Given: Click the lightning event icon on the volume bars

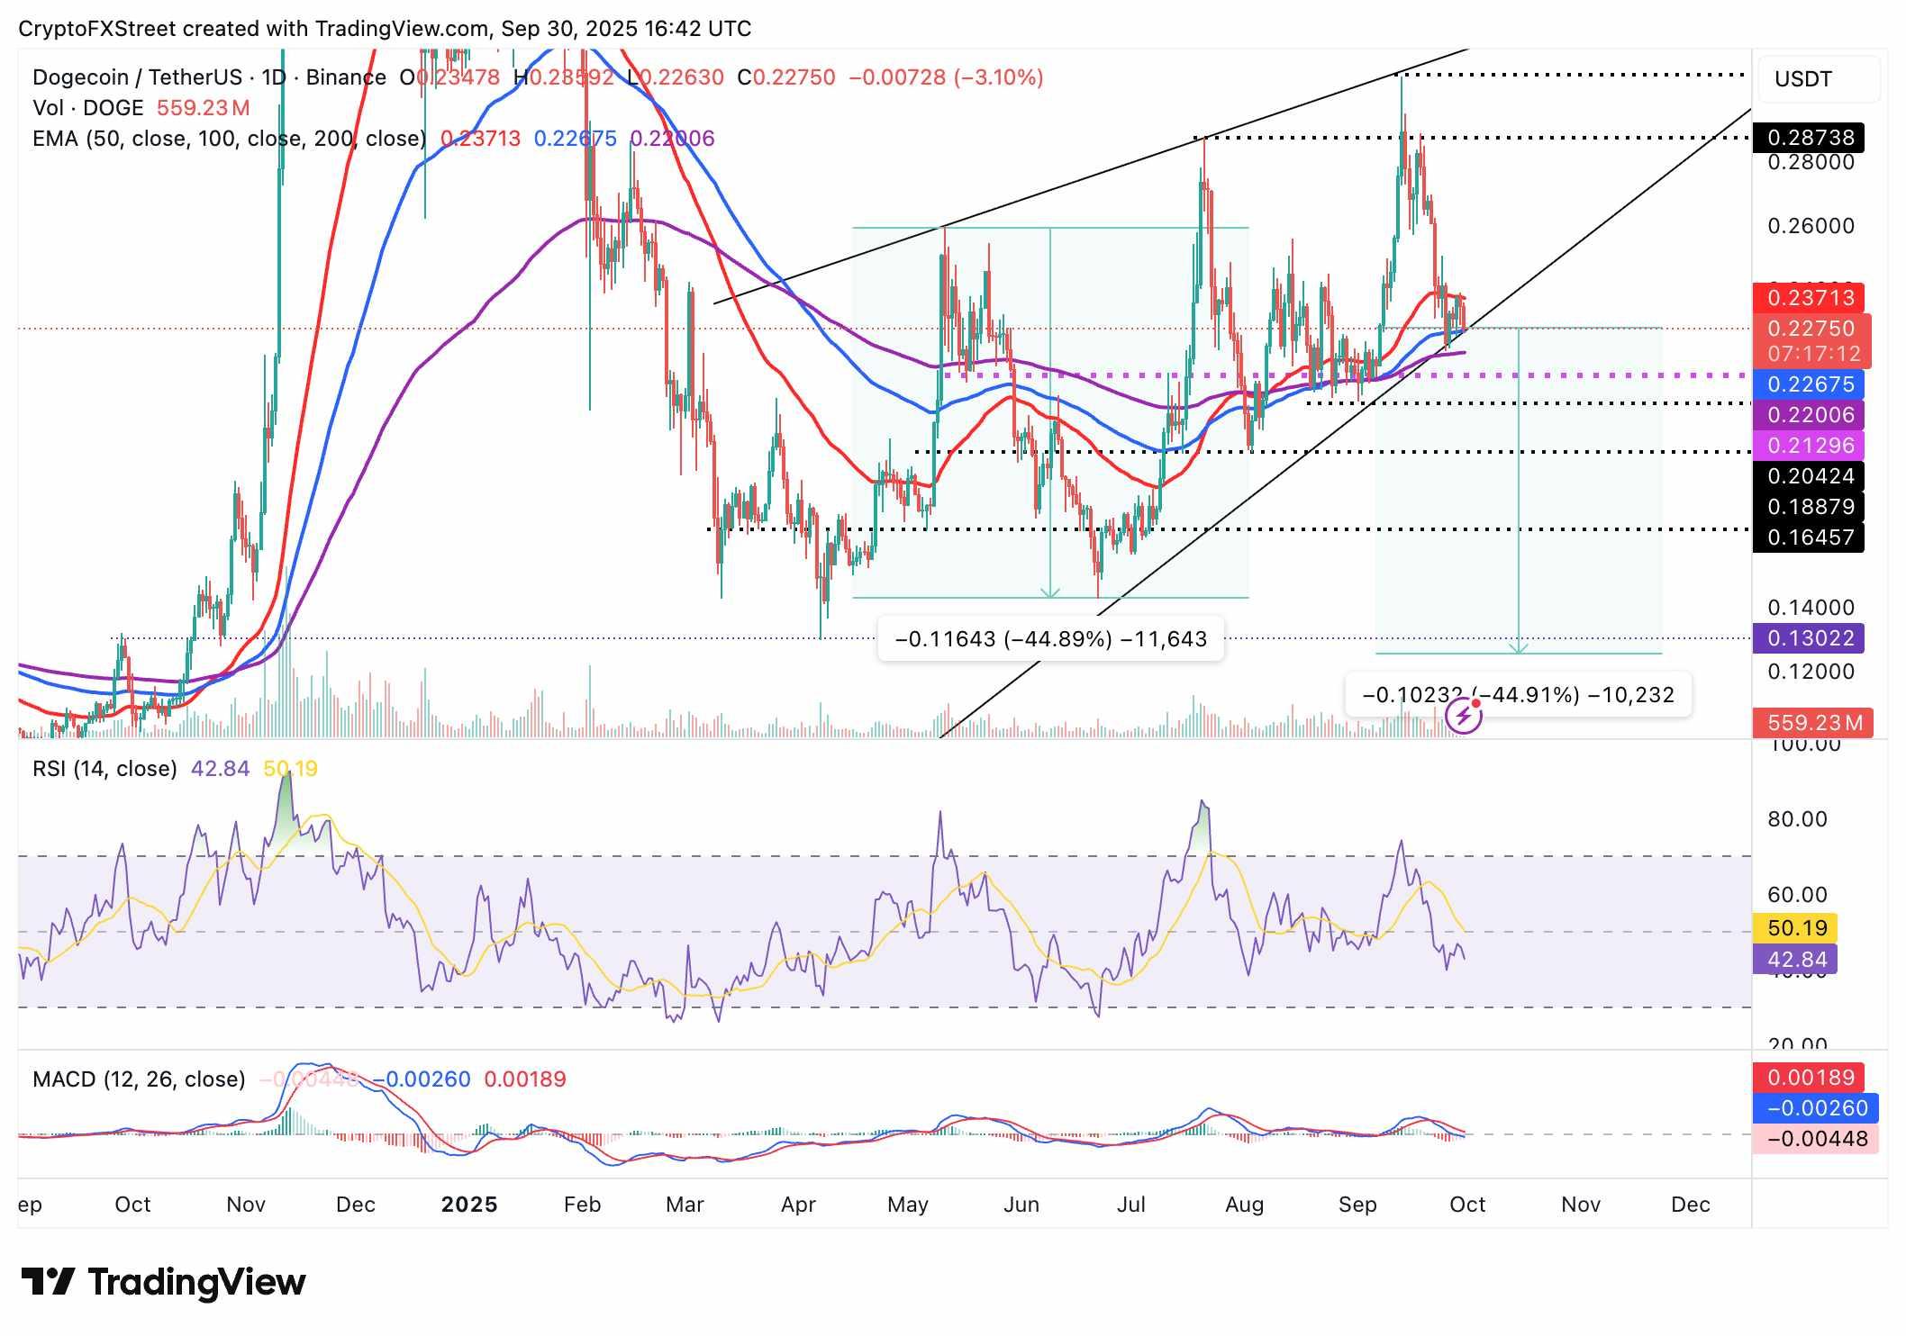Looking at the screenshot, I should point(1463,714).
